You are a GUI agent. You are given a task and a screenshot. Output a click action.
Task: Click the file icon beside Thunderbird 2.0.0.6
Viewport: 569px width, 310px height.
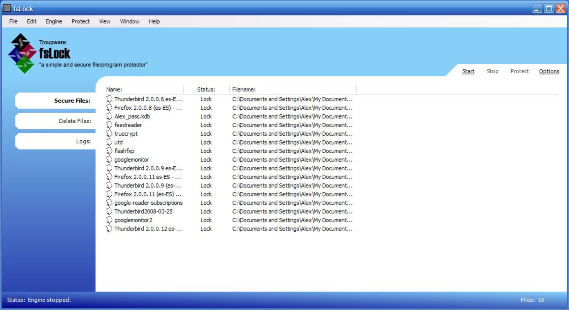tap(109, 99)
